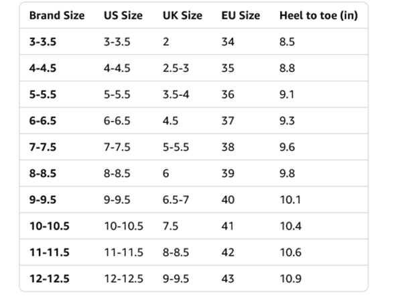Click the US Size column header
This screenshot has height=296, width=394.
(123, 15)
